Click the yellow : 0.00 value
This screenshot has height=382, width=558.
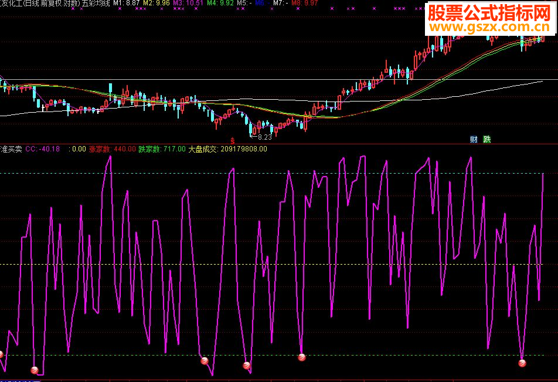[x=77, y=149]
